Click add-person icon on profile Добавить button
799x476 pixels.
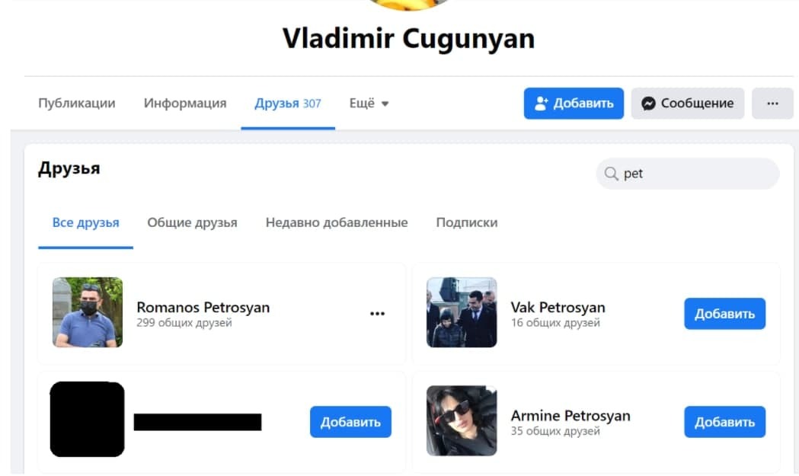(x=541, y=104)
